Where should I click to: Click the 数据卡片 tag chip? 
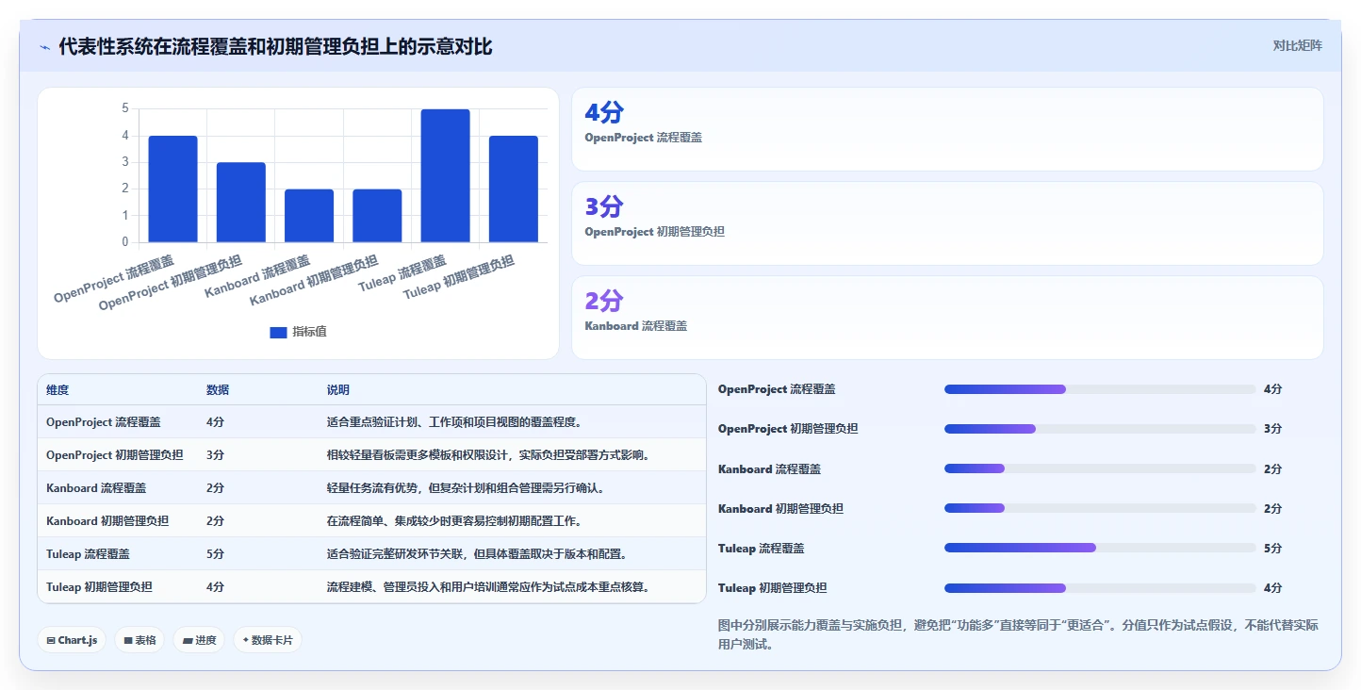pos(268,640)
